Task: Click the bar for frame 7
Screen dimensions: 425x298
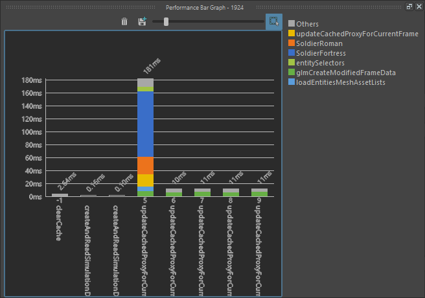Action: pyautogui.click(x=203, y=192)
